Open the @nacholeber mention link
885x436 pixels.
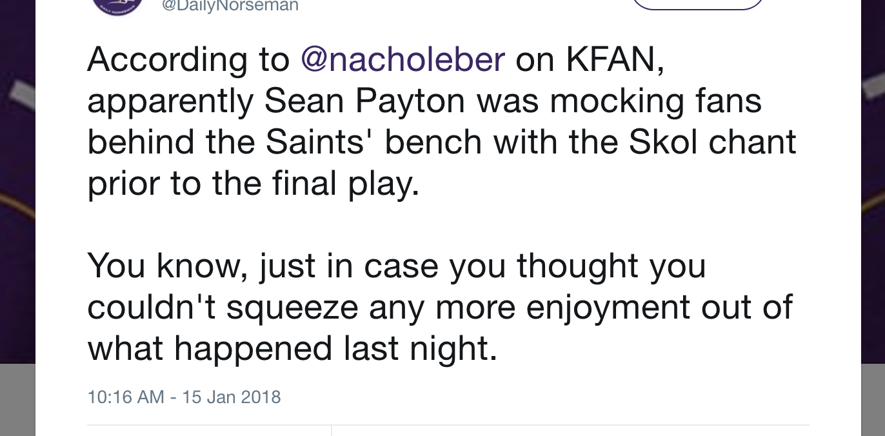pos(403,59)
